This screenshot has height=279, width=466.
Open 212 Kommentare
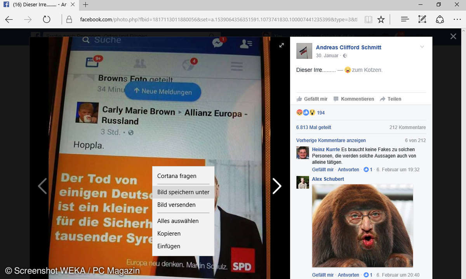407,127
